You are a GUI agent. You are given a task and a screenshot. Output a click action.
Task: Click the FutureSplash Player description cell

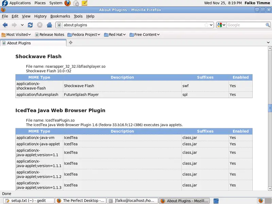point(122,95)
